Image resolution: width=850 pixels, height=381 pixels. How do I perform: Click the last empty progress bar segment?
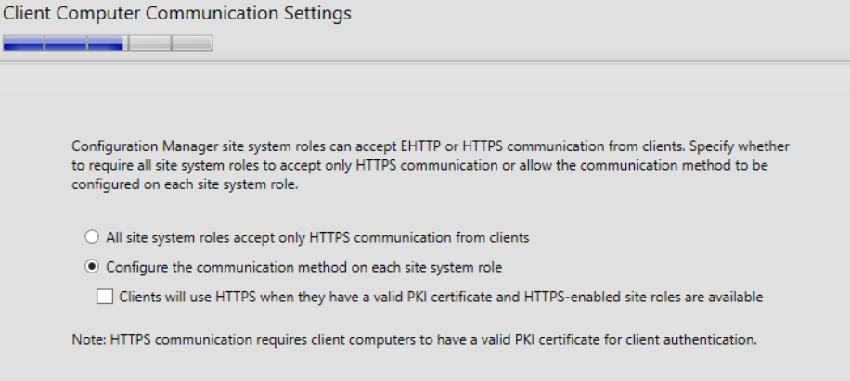point(192,44)
